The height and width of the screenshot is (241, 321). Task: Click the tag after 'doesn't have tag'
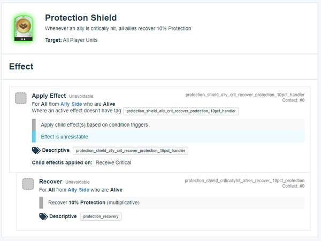(x=181, y=111)
